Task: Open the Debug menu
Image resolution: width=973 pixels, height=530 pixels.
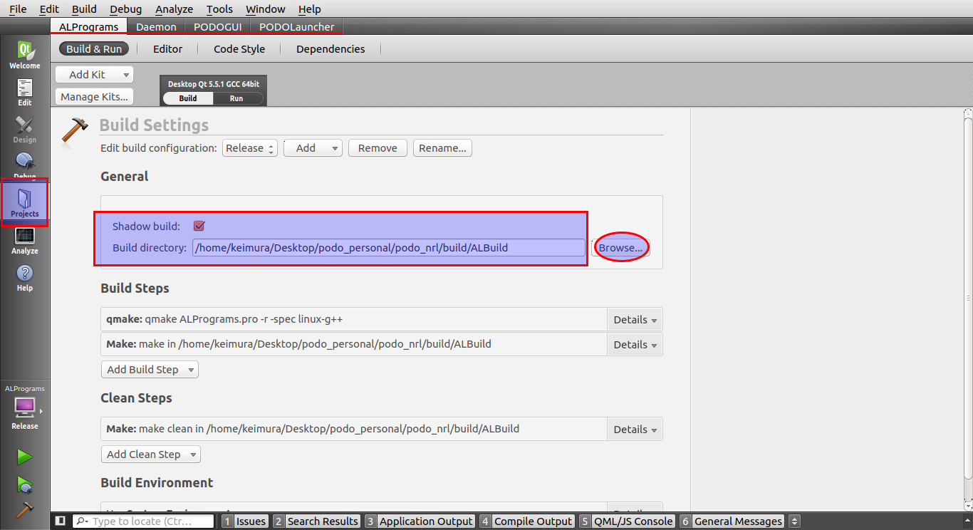Action: click(125, 9)
